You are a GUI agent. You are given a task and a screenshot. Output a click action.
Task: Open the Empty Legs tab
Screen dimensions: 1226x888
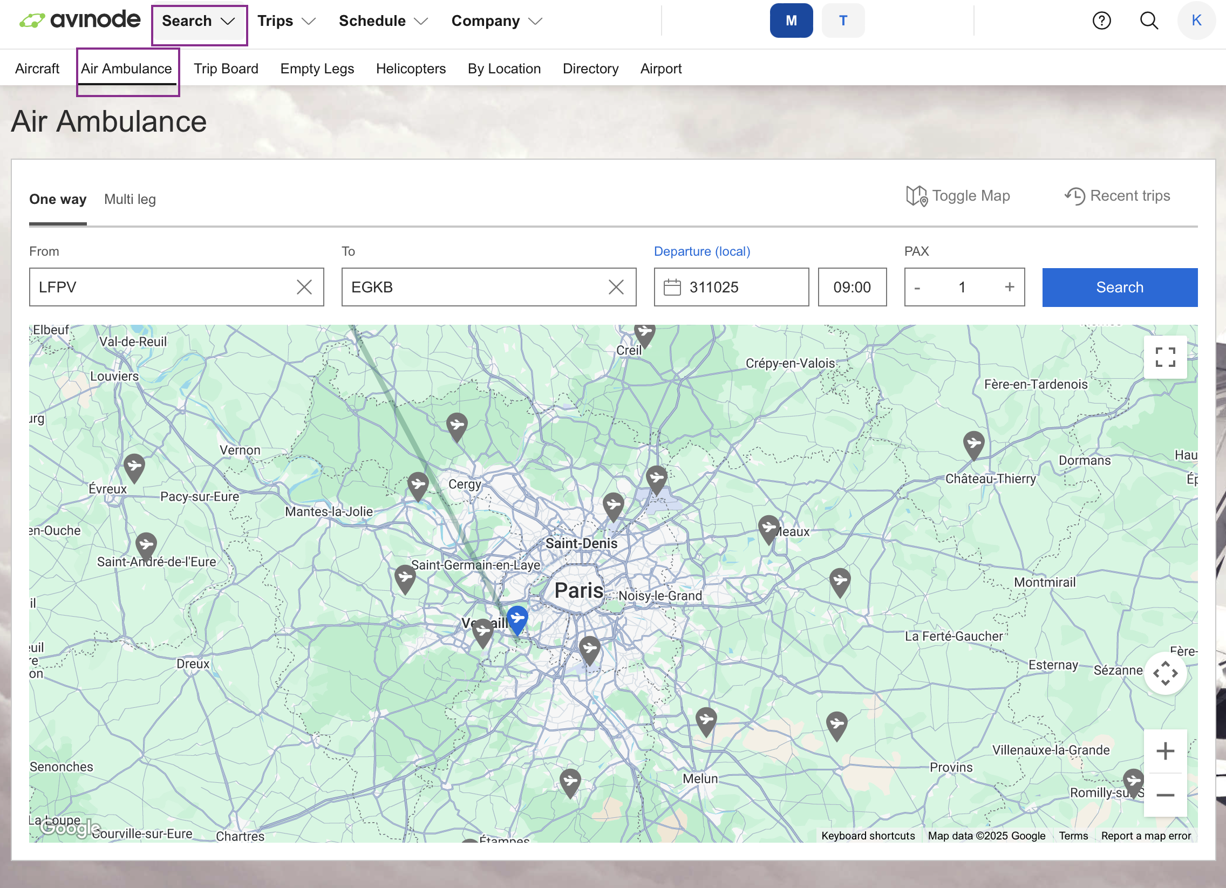317,69
